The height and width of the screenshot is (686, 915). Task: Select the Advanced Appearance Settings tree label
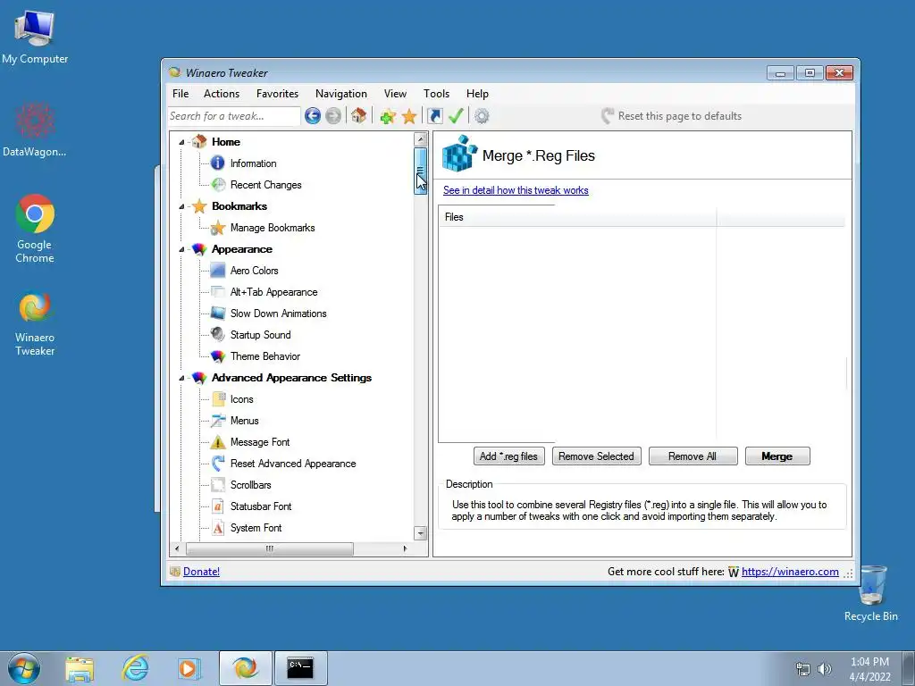(x=292, y=378)
